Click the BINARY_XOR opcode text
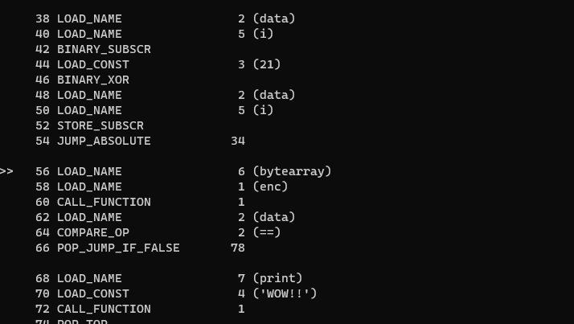The image size is (574, 324). pos(92,80)
